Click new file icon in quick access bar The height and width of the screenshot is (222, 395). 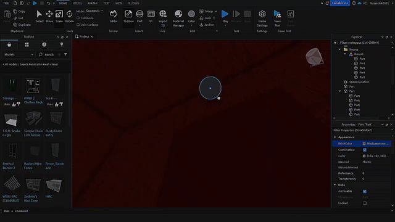point(15,3)
